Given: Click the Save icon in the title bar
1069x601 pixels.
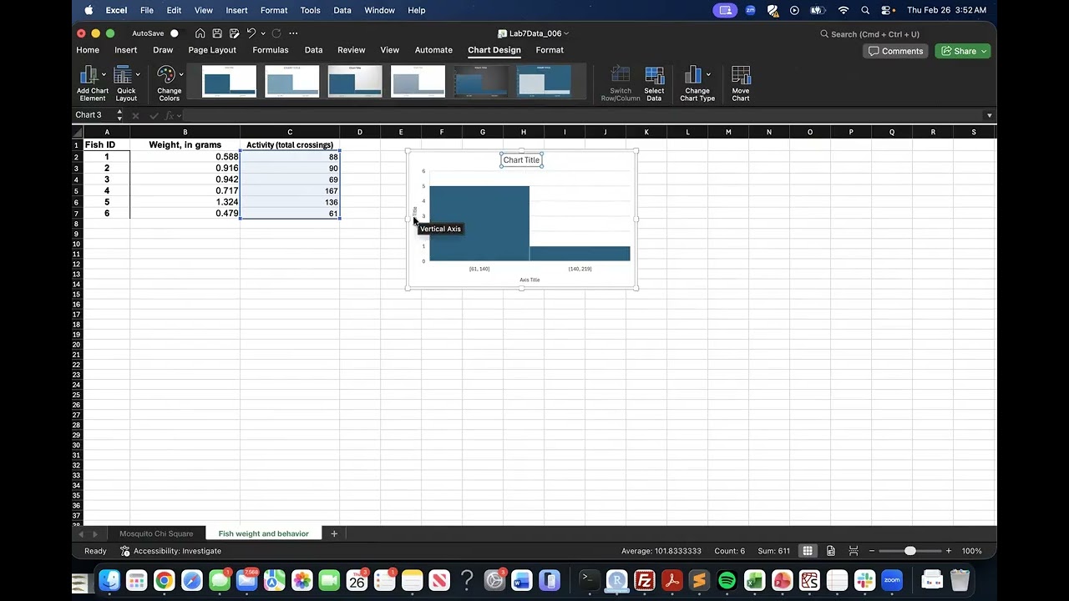Looking at the screenshot, I should coord(217,33).
